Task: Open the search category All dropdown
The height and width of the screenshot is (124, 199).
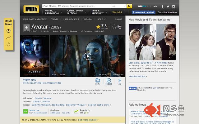Action: coord(119,6)
